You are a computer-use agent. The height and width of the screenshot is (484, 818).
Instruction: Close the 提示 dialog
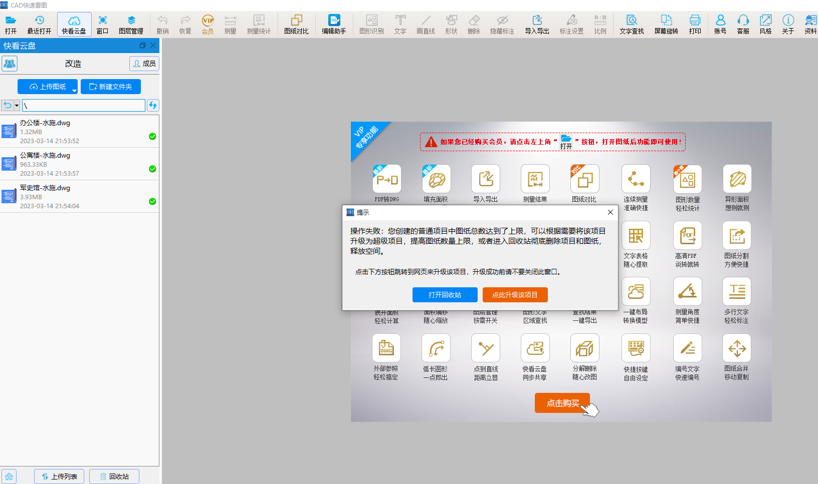coord(610,212)
